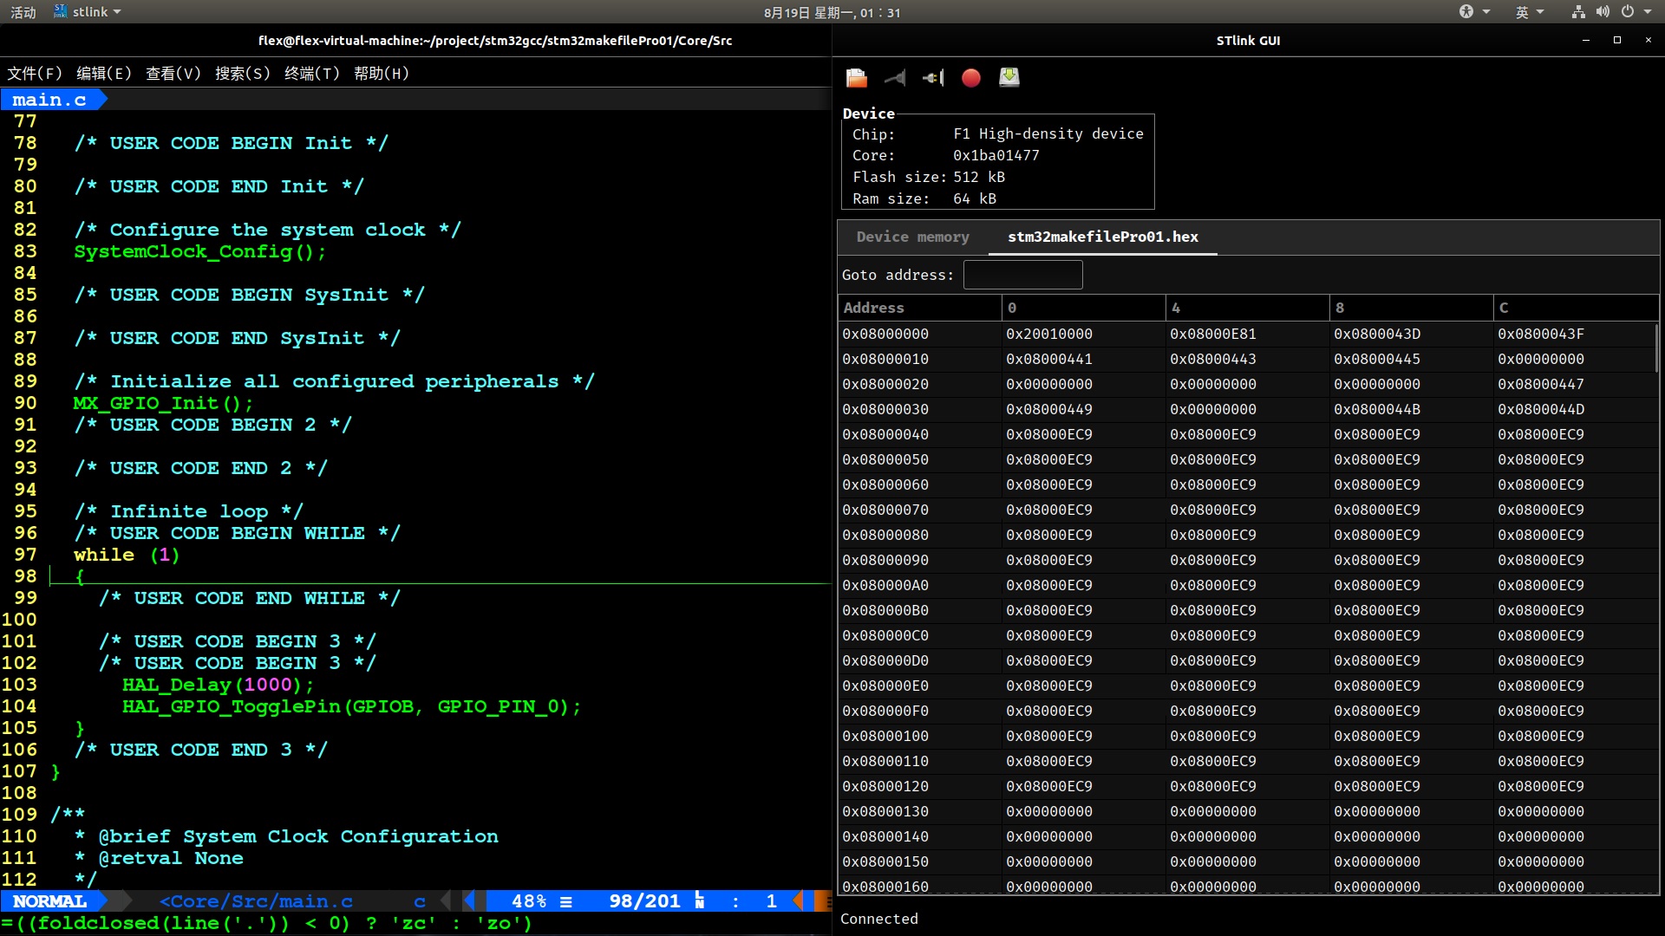This screenshot has width=1665, height=936.
Task: Switch to the Device memory tab
Action: pyautogui.click(x=912, y=237)
